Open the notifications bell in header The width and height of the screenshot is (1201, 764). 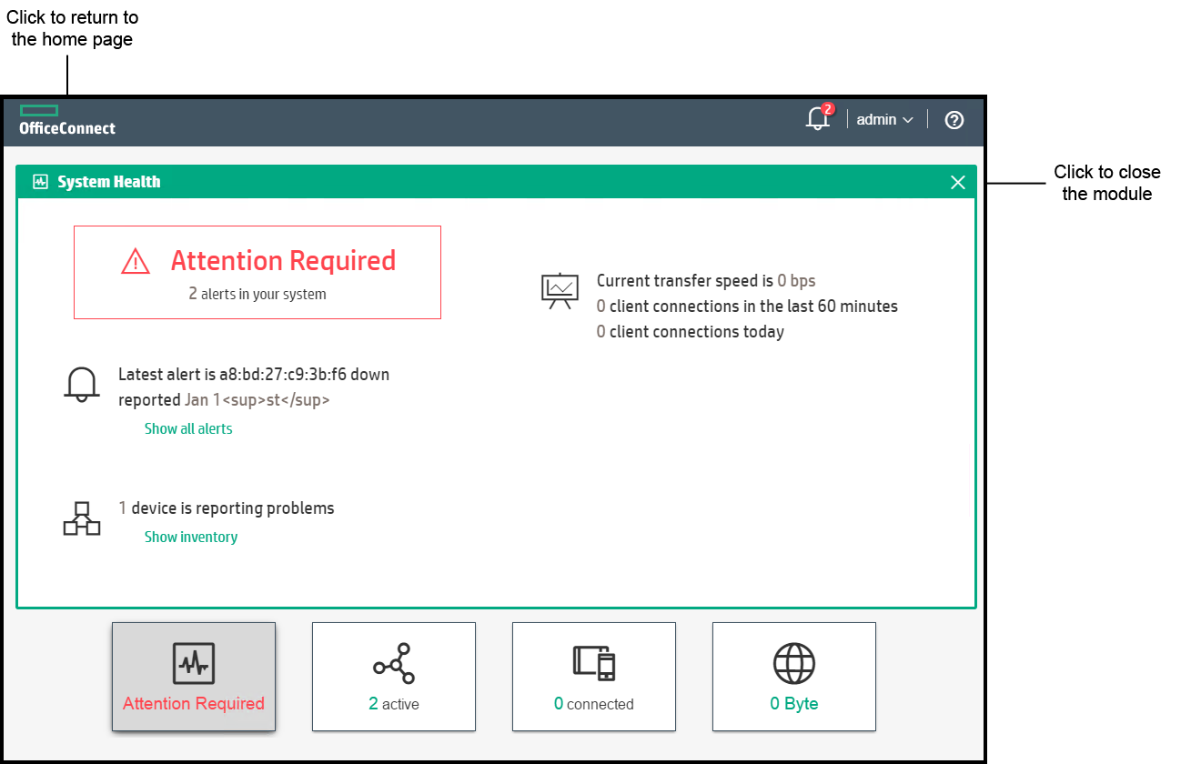coord(817,120)
